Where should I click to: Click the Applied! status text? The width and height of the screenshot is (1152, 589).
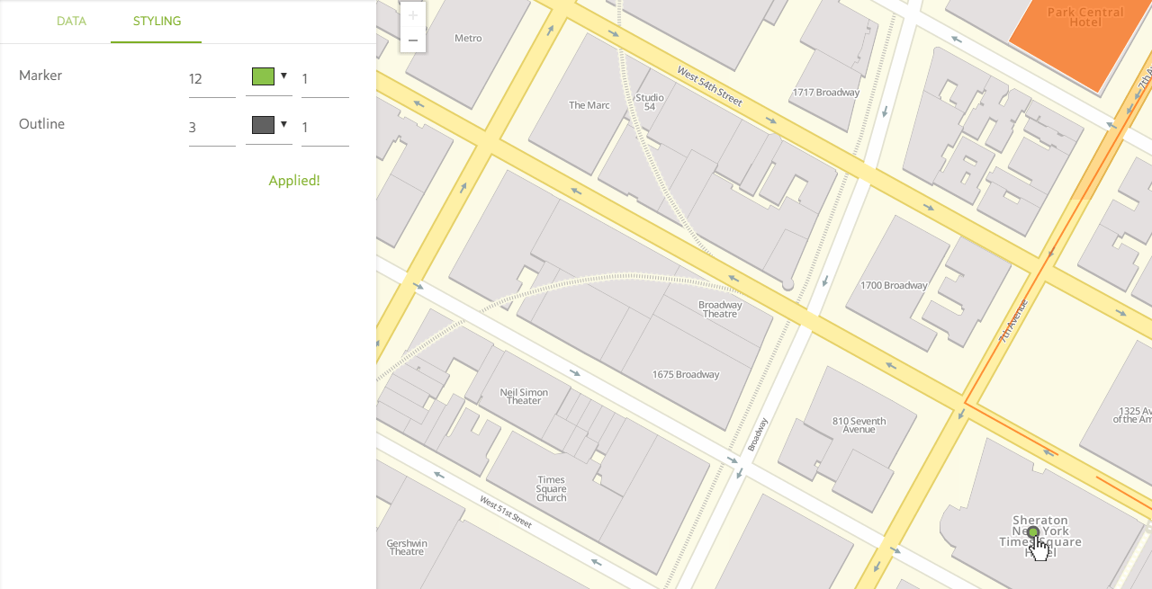point(294,181)
